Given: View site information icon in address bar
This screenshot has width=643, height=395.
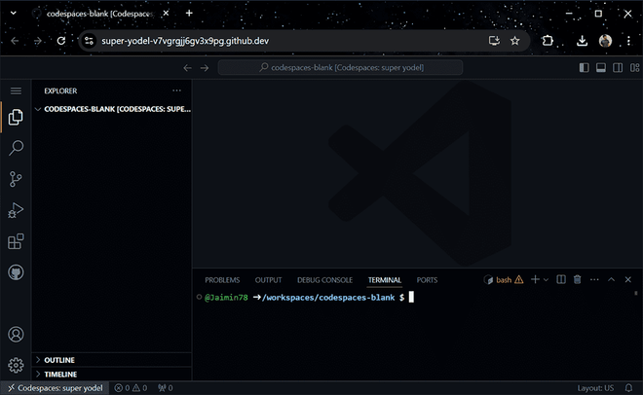Looking at the screenshot, I should pyautogui.click(x=89, y=41).
